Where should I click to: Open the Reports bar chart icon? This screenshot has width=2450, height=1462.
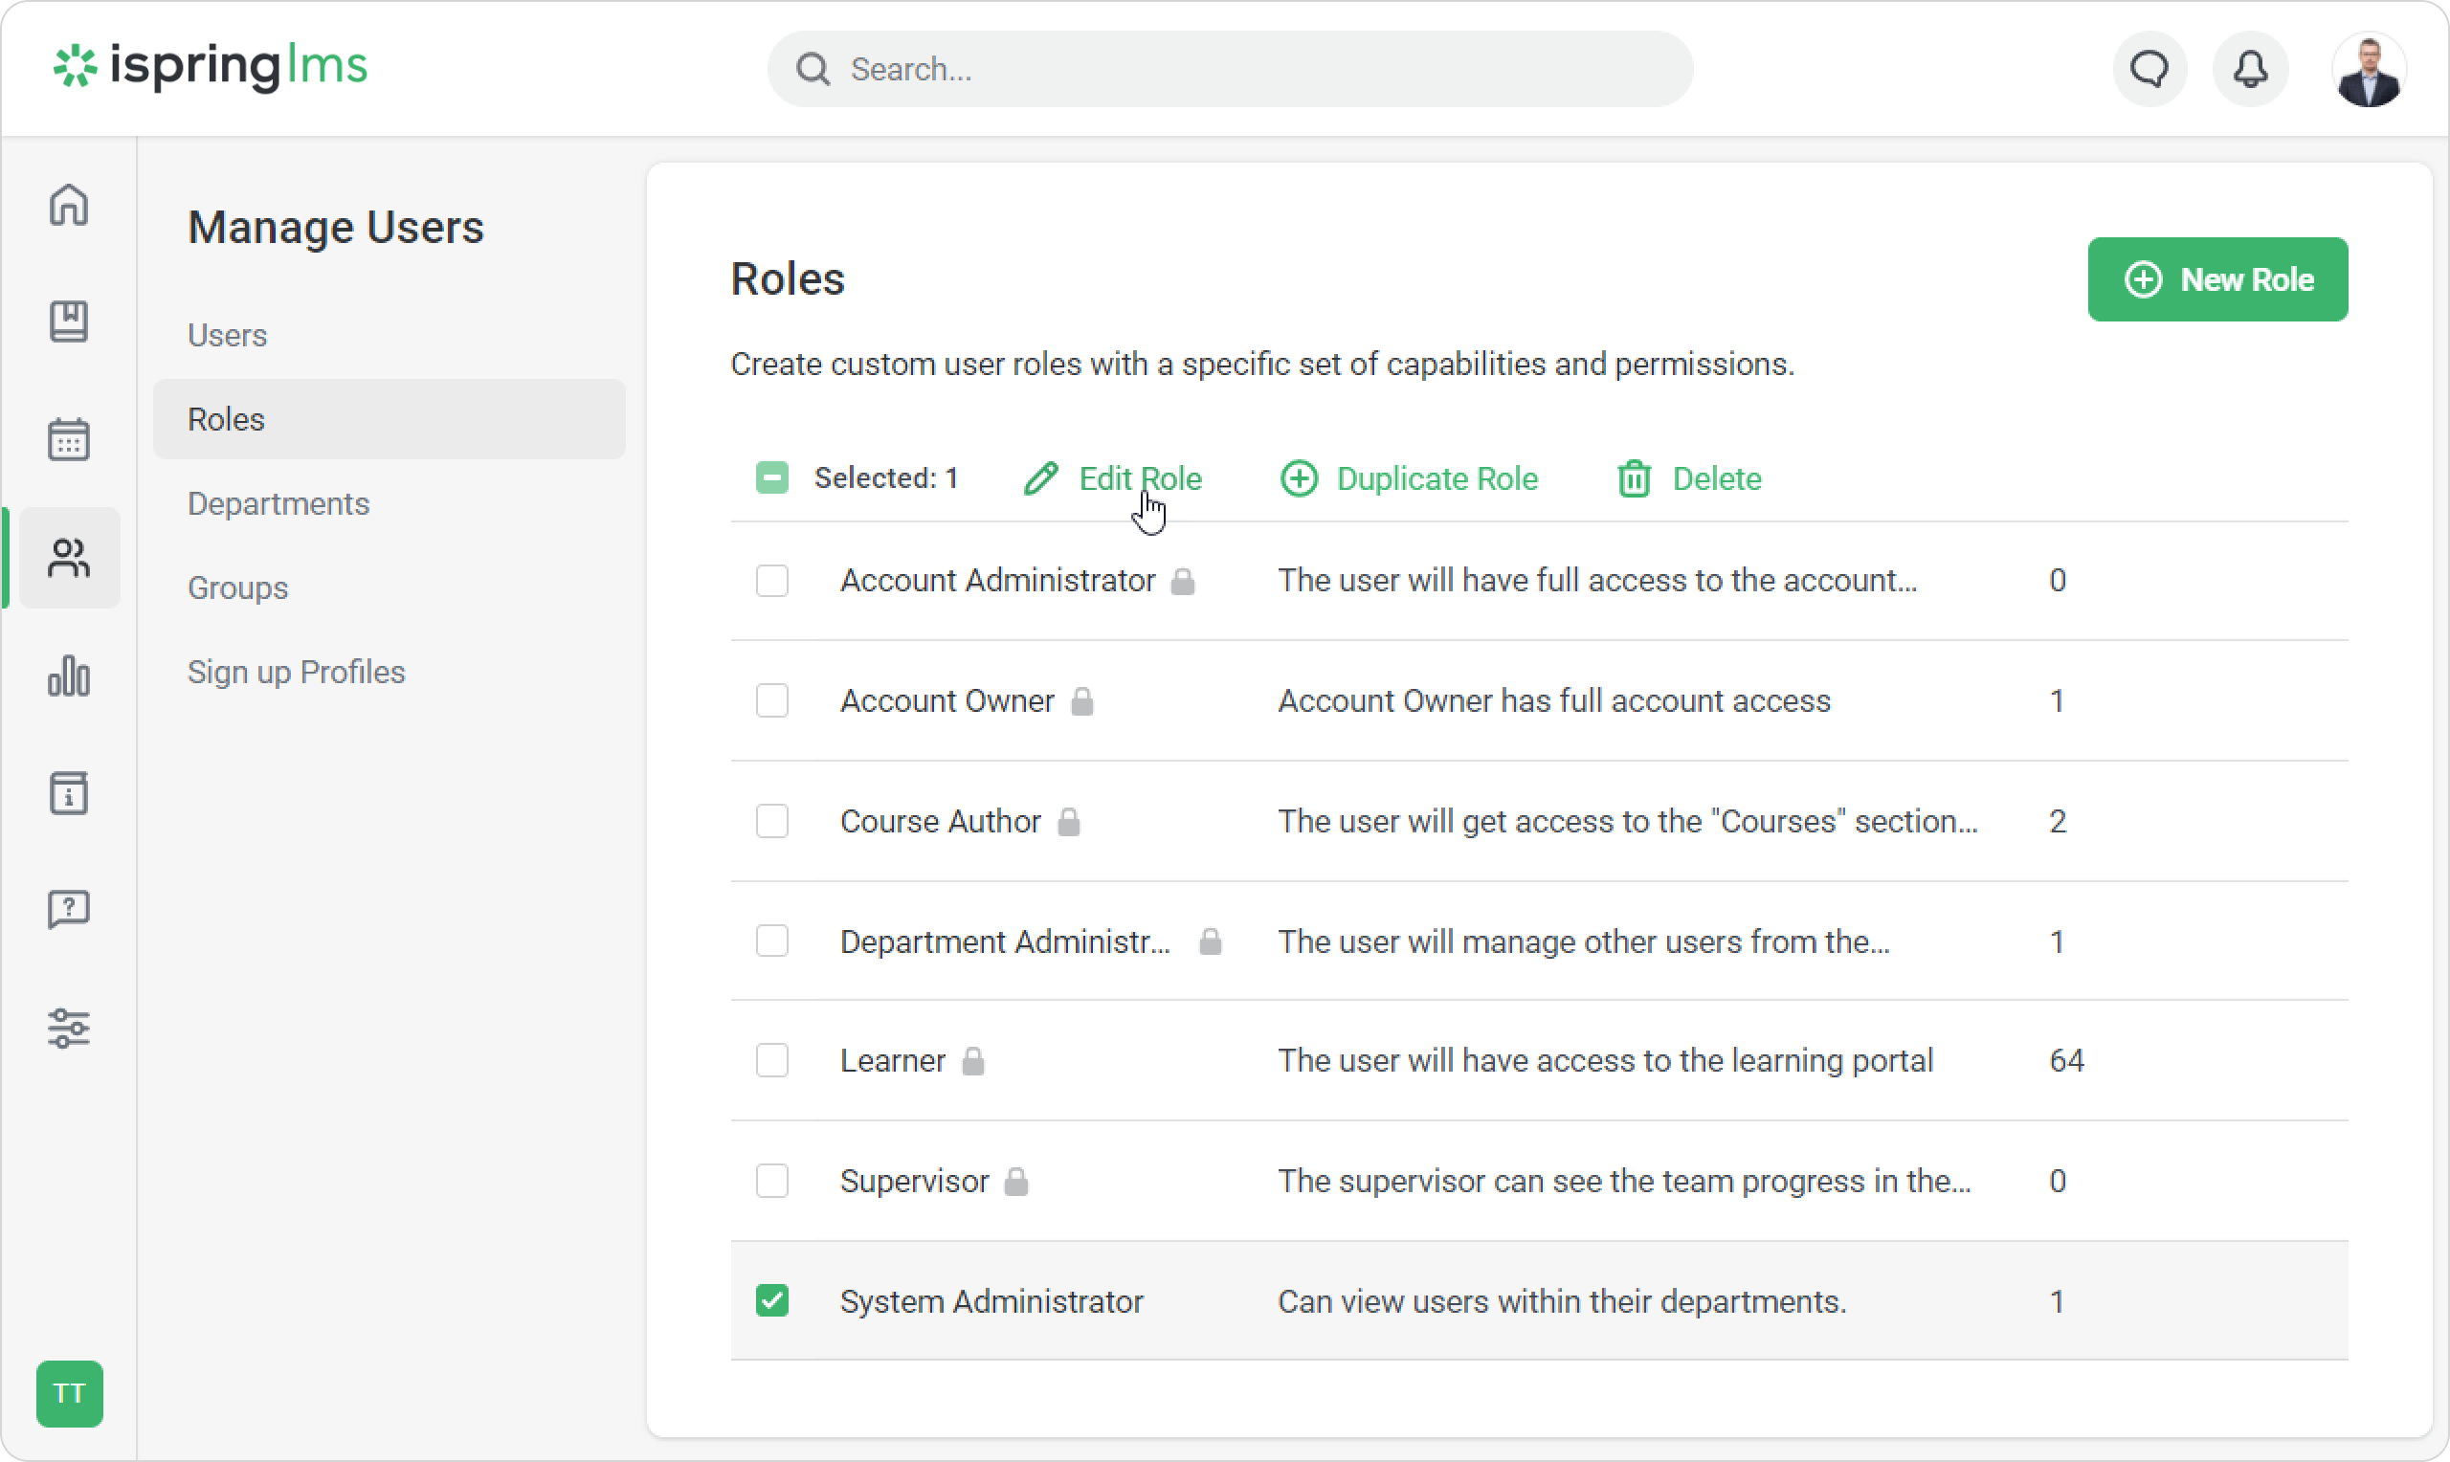[x=69, y=676]
